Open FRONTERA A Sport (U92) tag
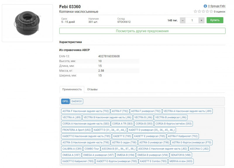234x168 pixels. coord(77,130)
